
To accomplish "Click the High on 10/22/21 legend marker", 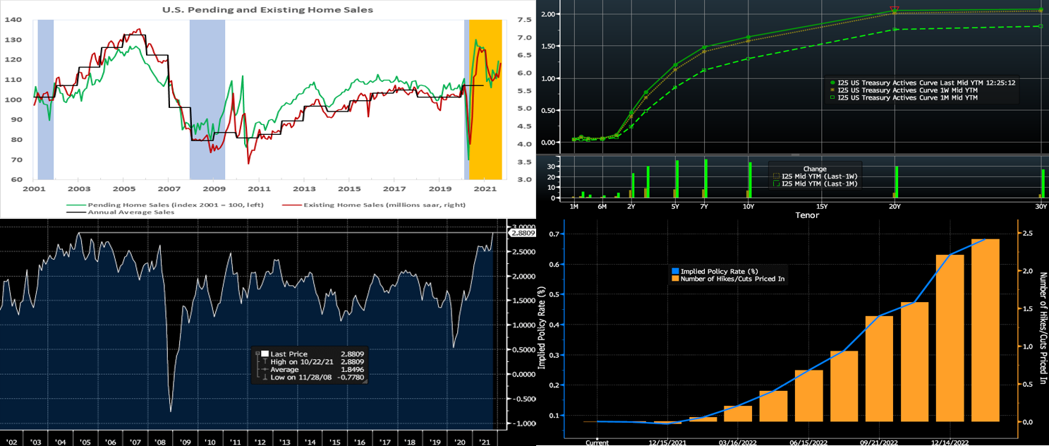I will tap(265, 361).
